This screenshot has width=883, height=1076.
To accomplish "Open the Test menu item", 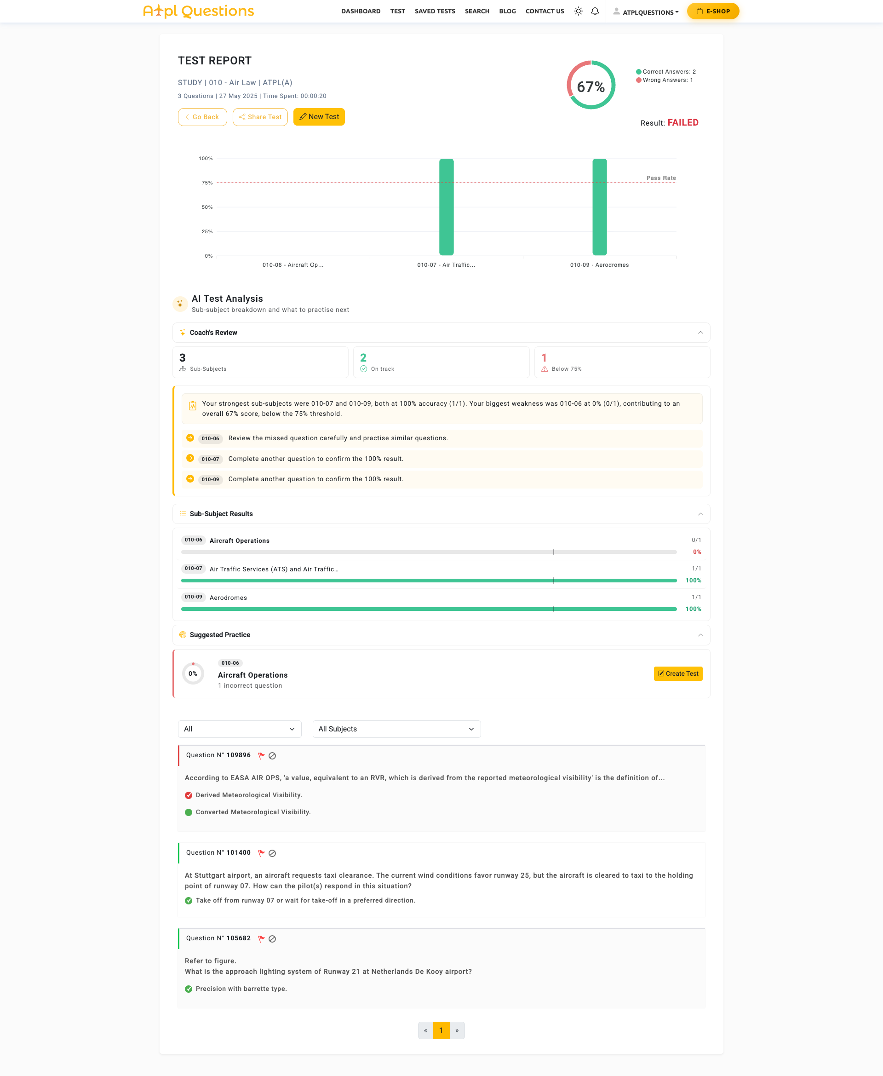I will click(398, 11).
